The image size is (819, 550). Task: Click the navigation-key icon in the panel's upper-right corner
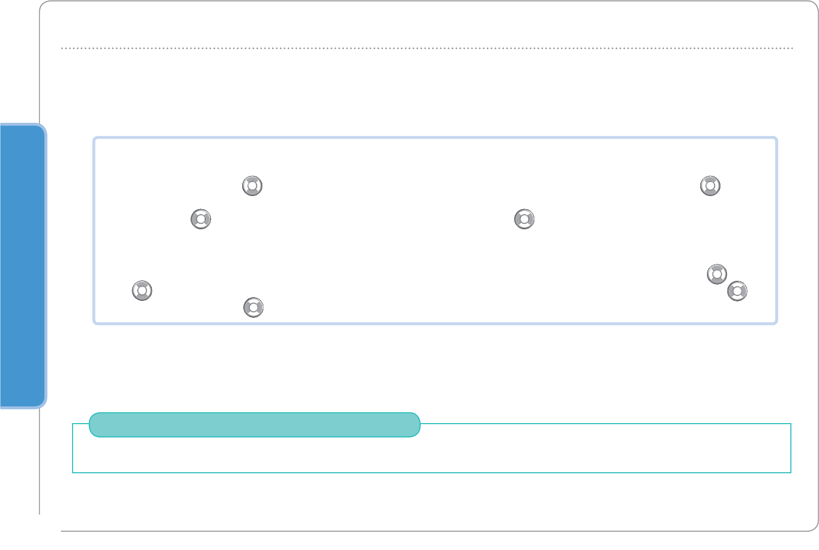(710, 186)
